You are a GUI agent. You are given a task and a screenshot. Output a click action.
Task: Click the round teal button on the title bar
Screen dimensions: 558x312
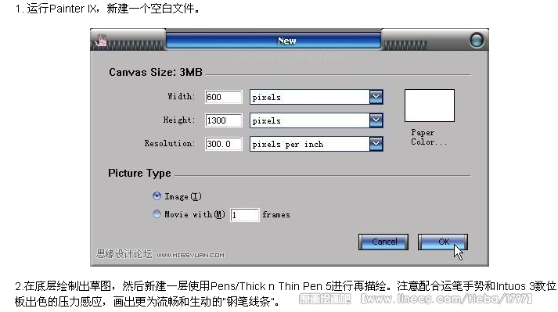477,40
